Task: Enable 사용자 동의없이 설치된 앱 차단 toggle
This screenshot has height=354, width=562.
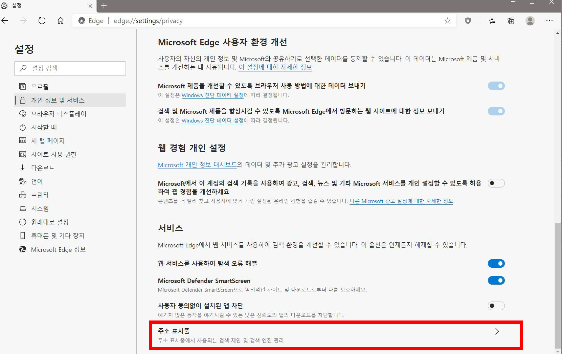Action: point(496,306)
